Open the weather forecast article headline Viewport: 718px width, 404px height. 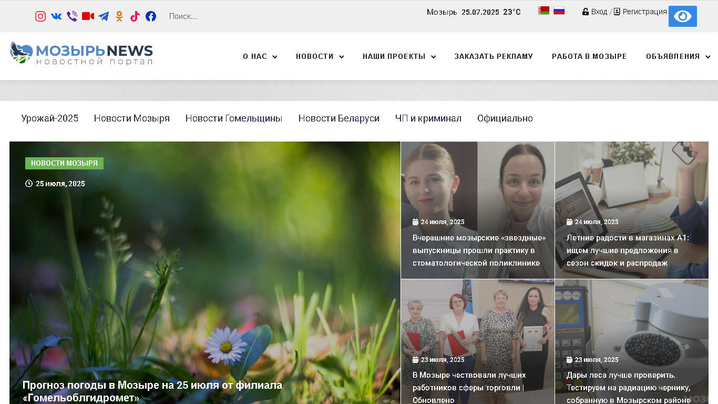[152, 391]
